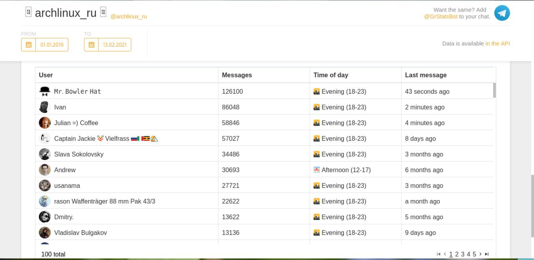The height and width of the screenshot is (260, 534).
Task: Click Andrew's avatar picture
Action: 45,170
